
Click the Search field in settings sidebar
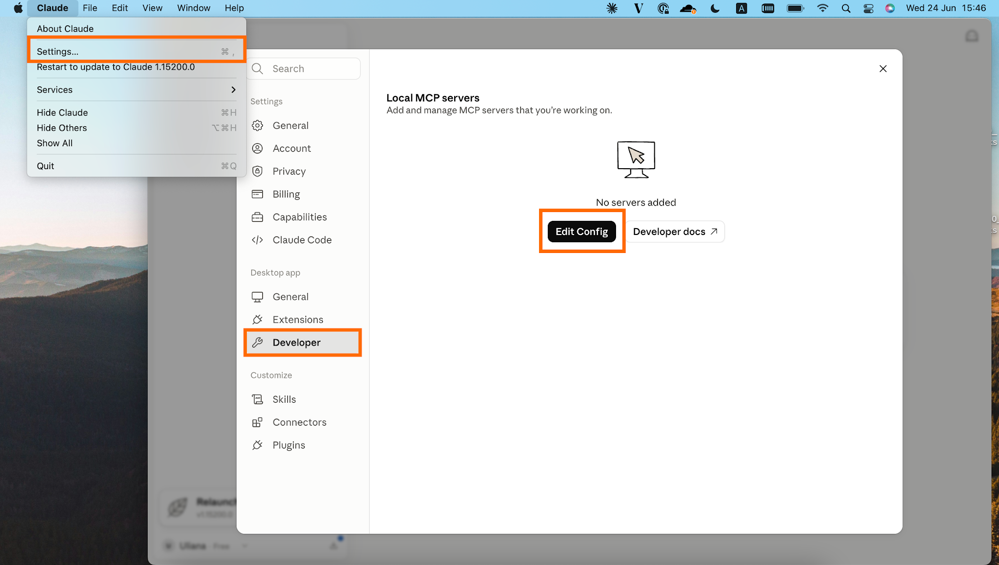pyautogui.click(x=304, y=69)
